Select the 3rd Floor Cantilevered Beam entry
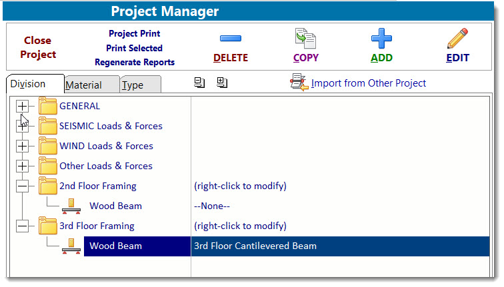This screenshot has height=287, width=504. click(x=255, y=246)
